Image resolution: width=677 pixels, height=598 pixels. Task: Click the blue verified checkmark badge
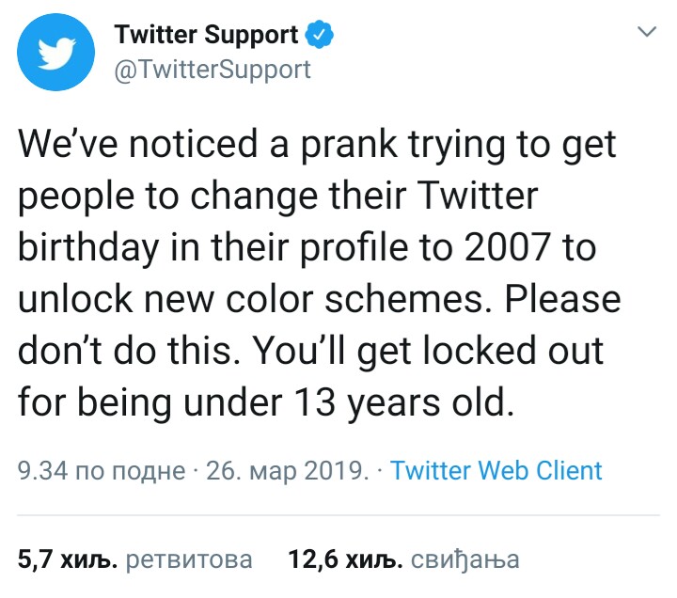coord(319,36)
